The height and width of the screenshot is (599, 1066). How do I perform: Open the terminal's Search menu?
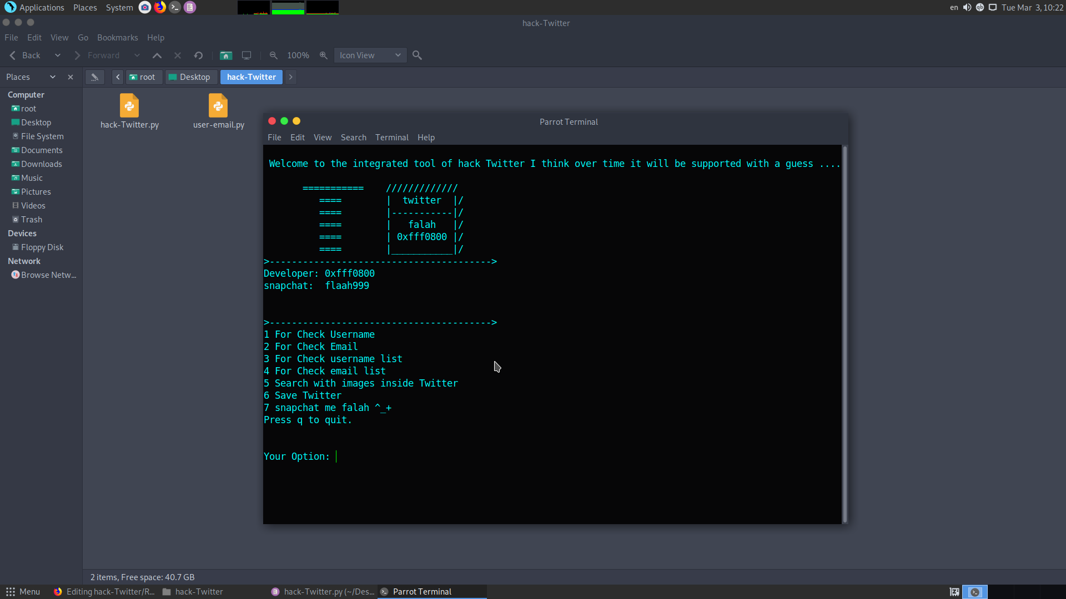[x=353, y=138]
